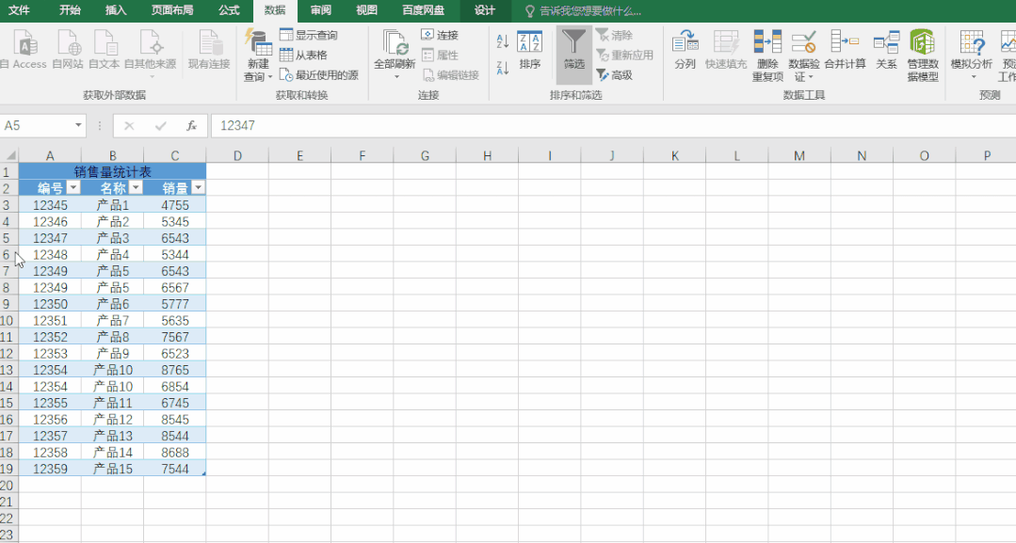Switch to the Insert (插入) tab
The width and height of the screenshot is (1016, 543).
pyautogui.click(x=115, y=10)
